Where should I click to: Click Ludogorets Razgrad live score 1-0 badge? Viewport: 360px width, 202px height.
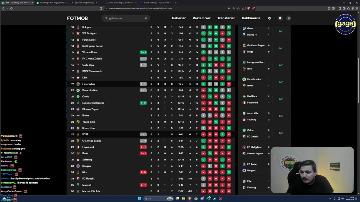[x=143, y=103]
